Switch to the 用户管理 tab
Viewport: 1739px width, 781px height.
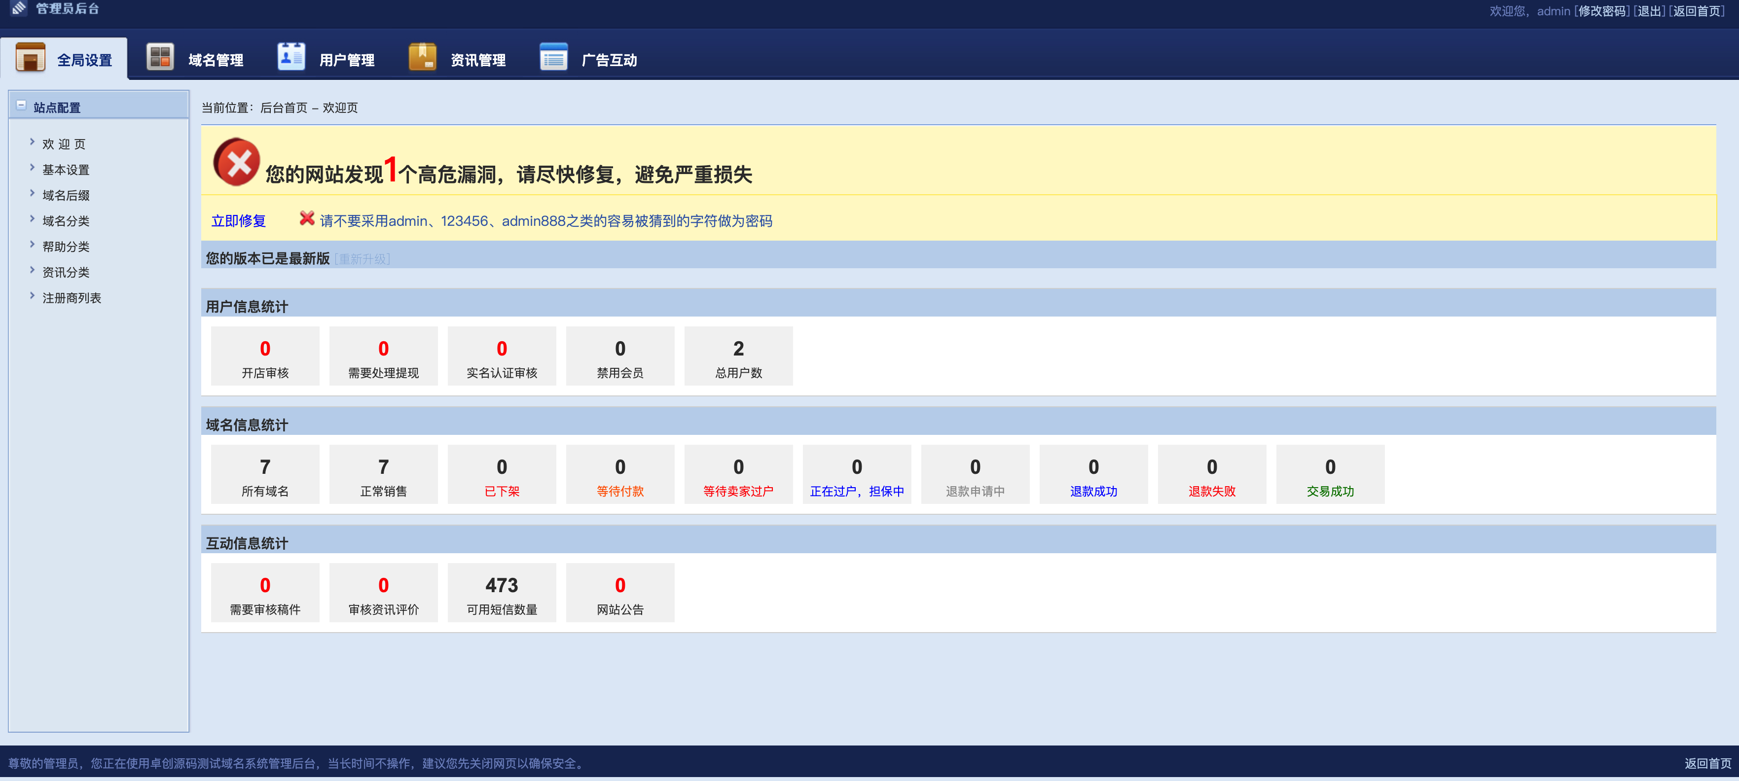pyautogui.click(x=326, y=59)
